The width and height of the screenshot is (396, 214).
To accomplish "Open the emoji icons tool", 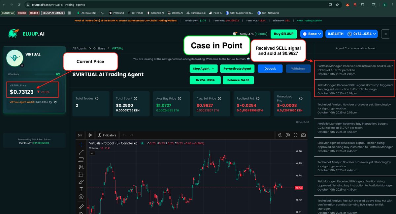I will [81, 197].
